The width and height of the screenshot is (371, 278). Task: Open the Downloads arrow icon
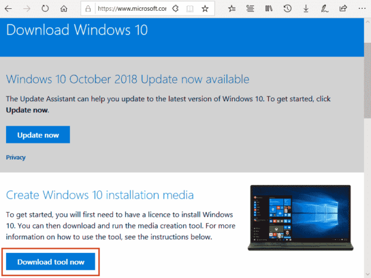pyautogui.click(x=306, y=9)
